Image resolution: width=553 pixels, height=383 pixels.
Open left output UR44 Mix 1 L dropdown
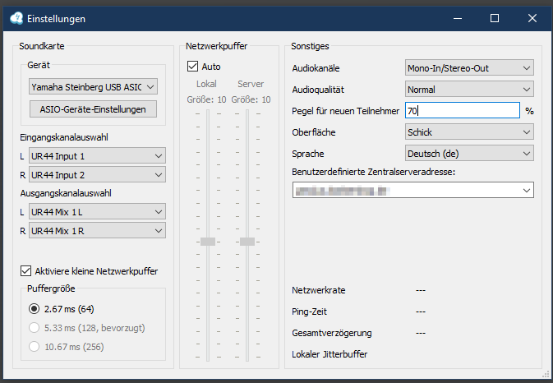[97, 212]
